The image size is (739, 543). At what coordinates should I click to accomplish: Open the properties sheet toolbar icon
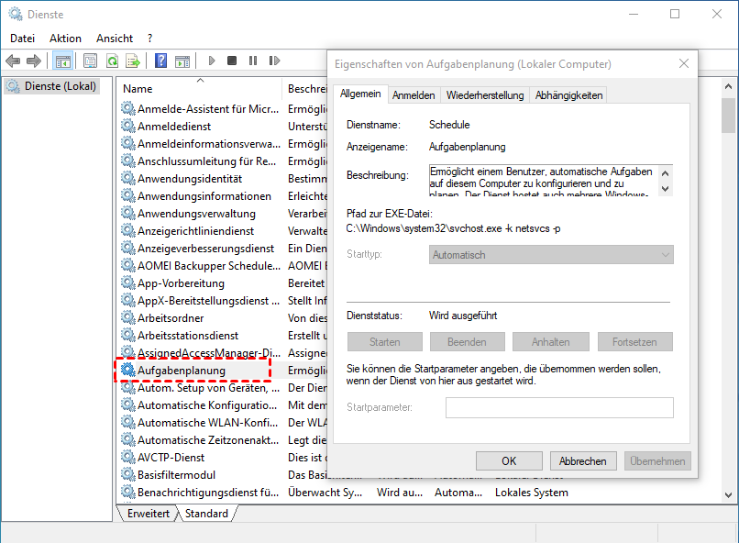pyautogui.click(x=90, y=61)
